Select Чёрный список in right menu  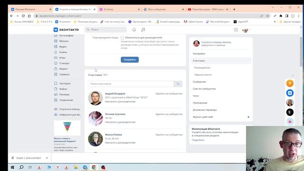point(221,75)
